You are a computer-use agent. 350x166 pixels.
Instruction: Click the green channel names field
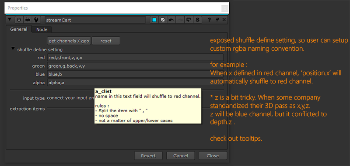(135, 66)
